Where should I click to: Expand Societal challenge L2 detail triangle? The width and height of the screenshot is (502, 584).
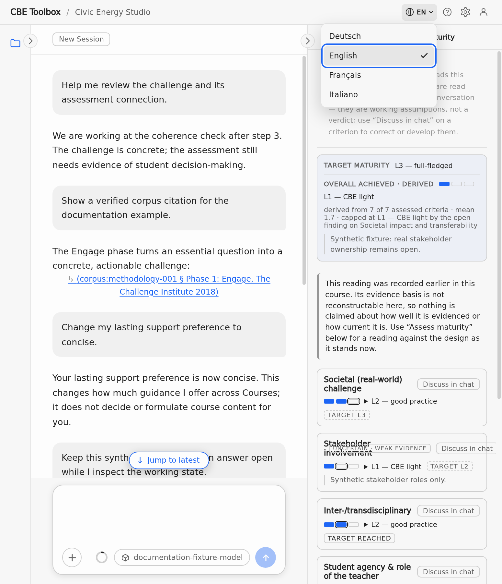[x=366, y=401]
